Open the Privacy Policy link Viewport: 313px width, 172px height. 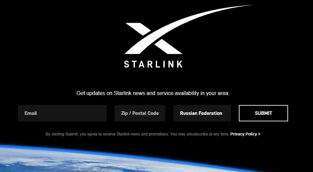(245, 134)
